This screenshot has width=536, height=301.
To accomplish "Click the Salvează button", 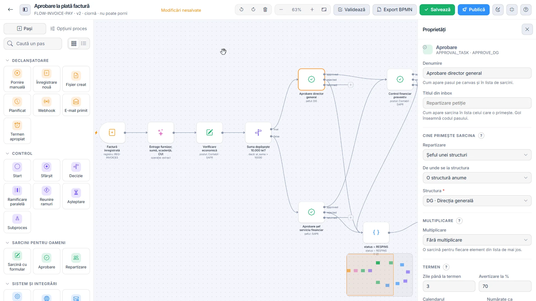I will (437, 9).
